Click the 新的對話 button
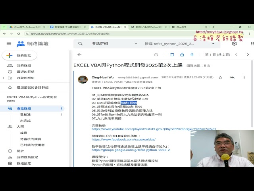The width and height of the screenshot is (254, 191). click(x=19, y=55)
